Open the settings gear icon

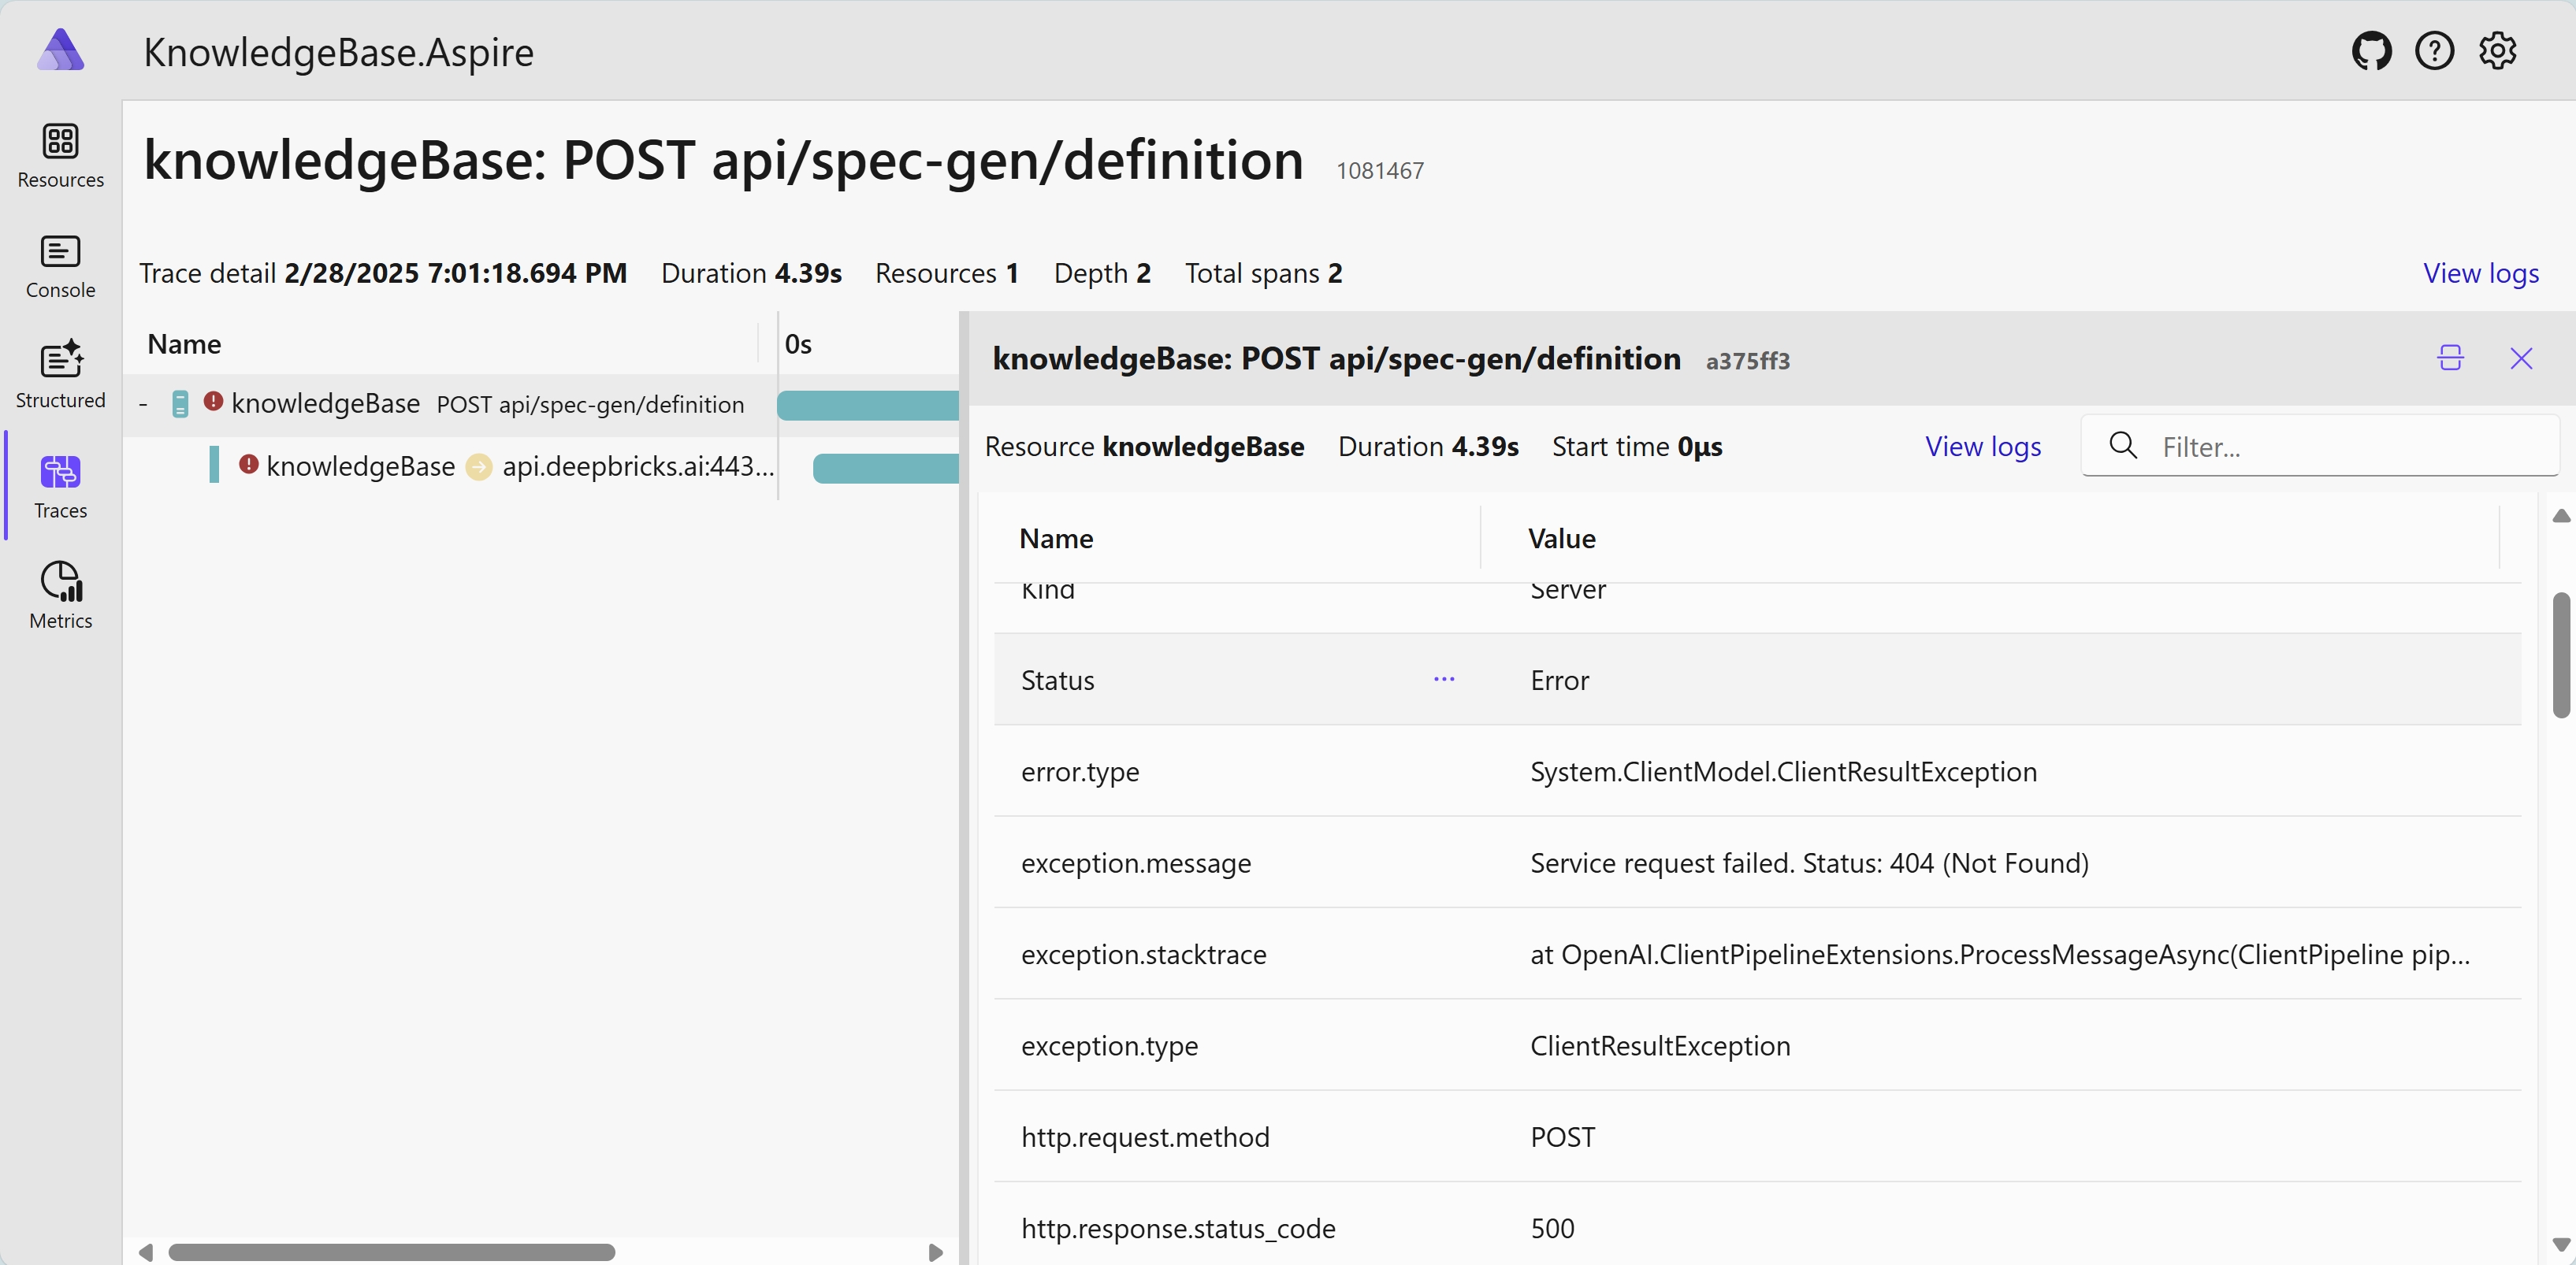click(x=2497, y=51)
